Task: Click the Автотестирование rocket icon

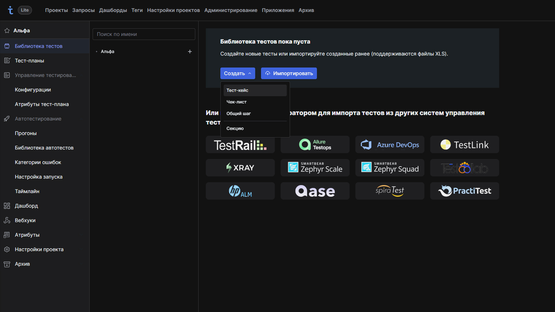Action: coord(7,119)
